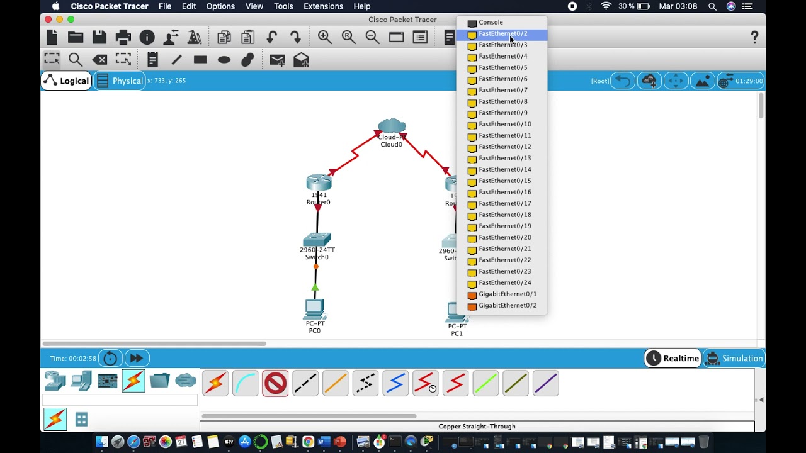The height and width of the screenshot is (453, 806).
Task: Choose Console port in popup
Action: click(502, 22)
